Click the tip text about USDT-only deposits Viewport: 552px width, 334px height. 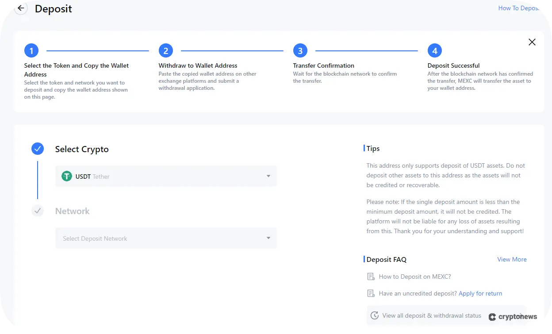pos(446,175)
